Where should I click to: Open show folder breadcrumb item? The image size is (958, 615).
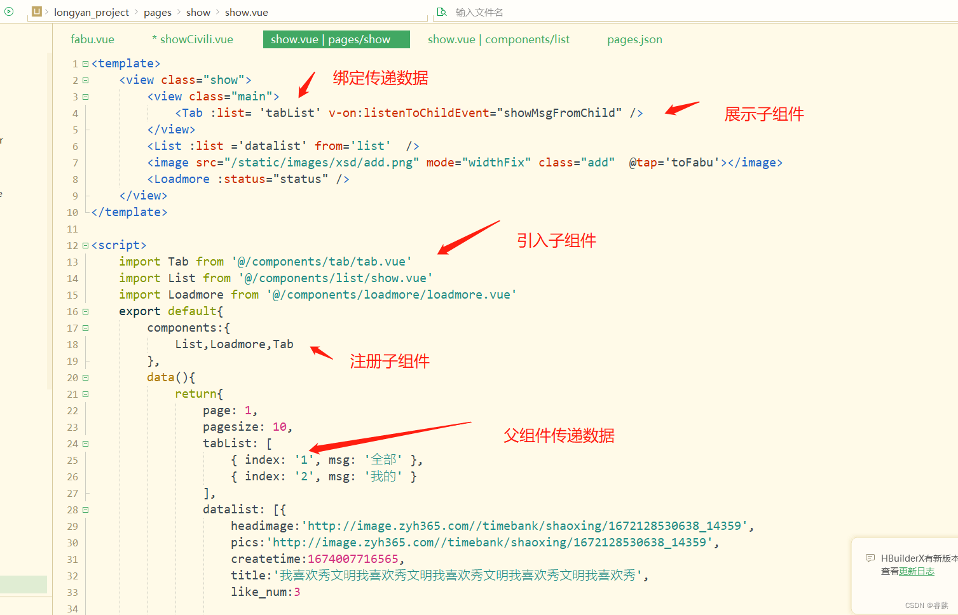(198, 12)
